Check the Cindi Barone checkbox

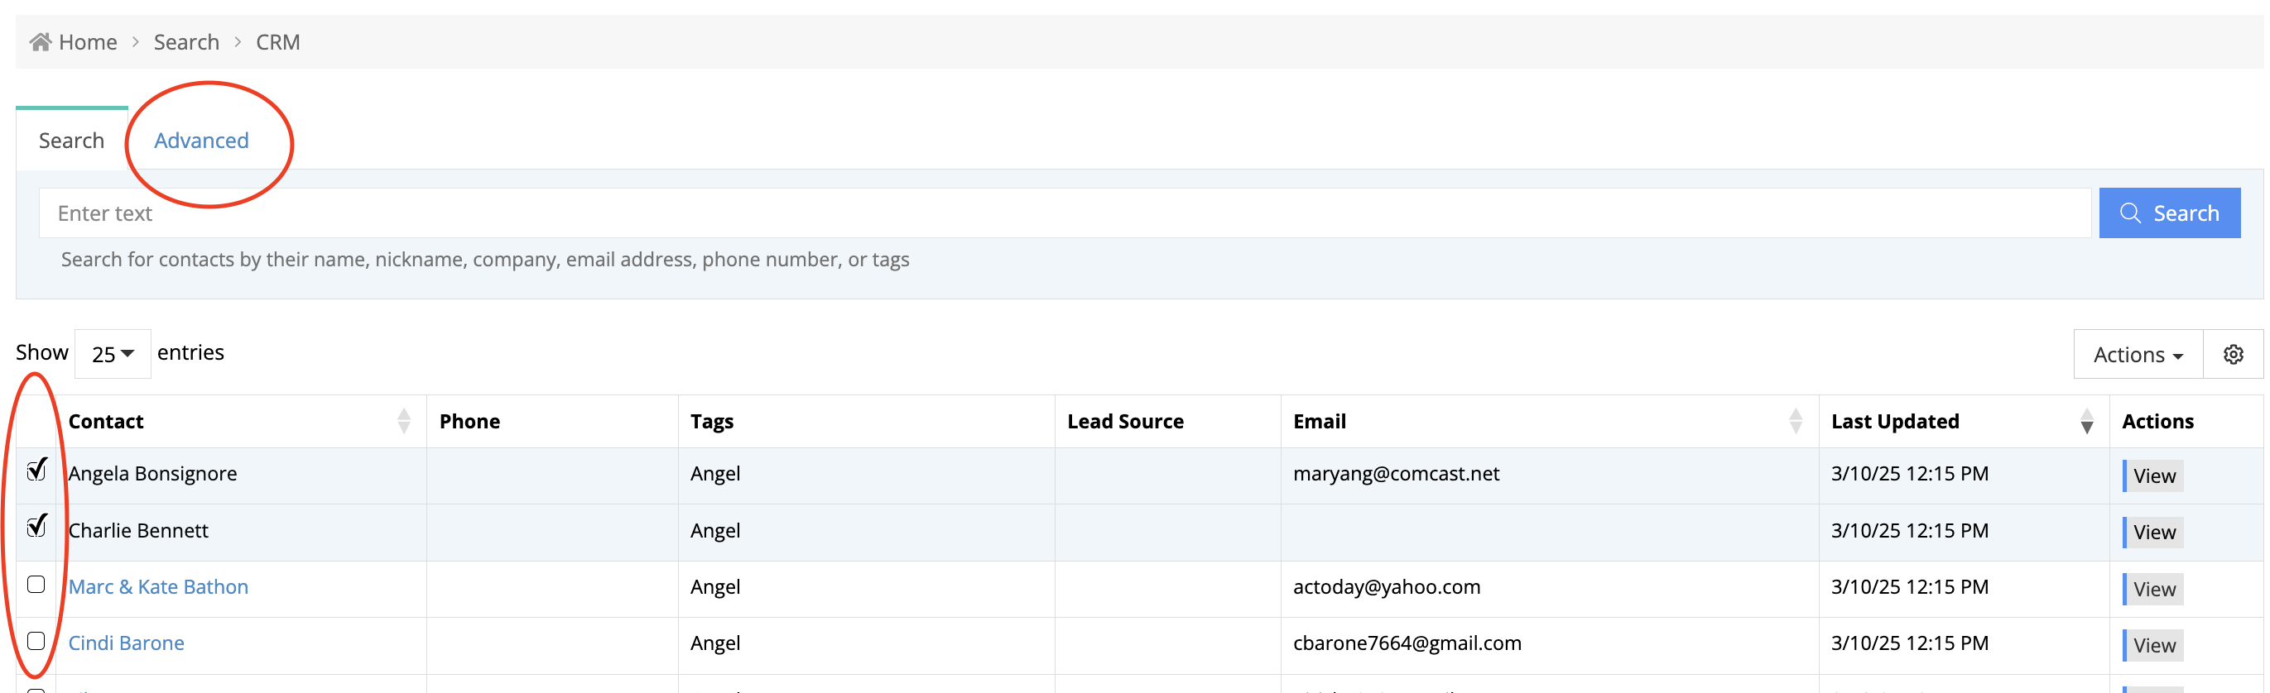pos(36,640)
